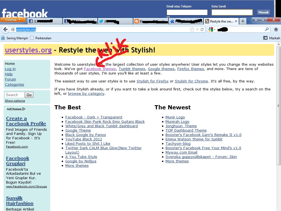Viewport: 281px width, 211px height.
Task: Open the Firefox home page icon
Action: tap(276, 29)
